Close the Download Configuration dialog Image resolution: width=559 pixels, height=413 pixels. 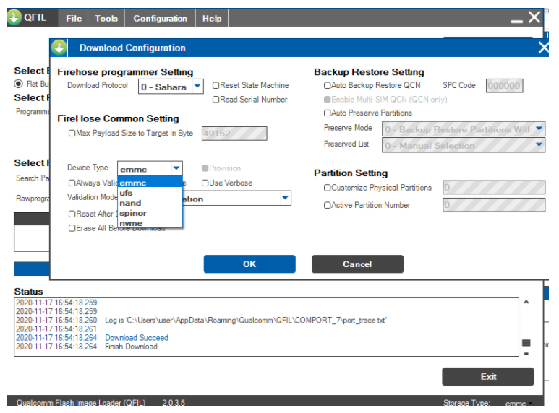(x=543, y=48)
